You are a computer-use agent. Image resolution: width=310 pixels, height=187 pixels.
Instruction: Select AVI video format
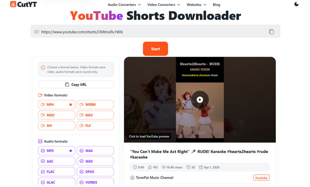pos(57,126)
